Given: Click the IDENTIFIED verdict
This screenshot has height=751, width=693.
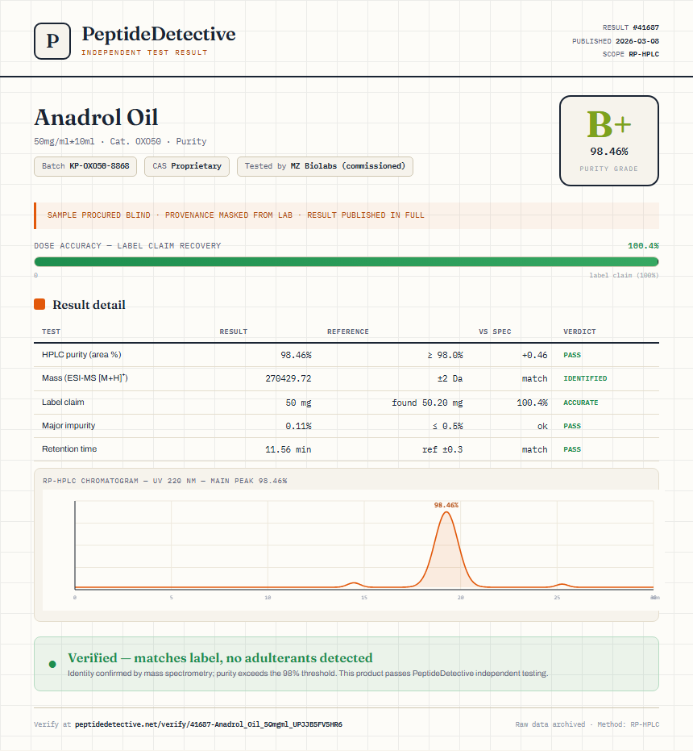Looking at the screenshot, I should point(585,378).
